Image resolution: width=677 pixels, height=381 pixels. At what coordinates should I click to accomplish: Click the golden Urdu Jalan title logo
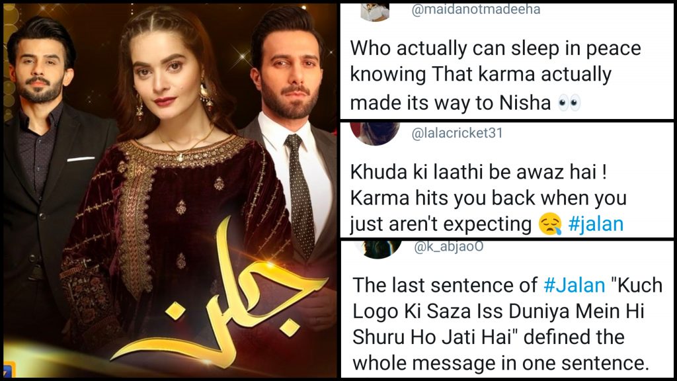click(218, 294)
